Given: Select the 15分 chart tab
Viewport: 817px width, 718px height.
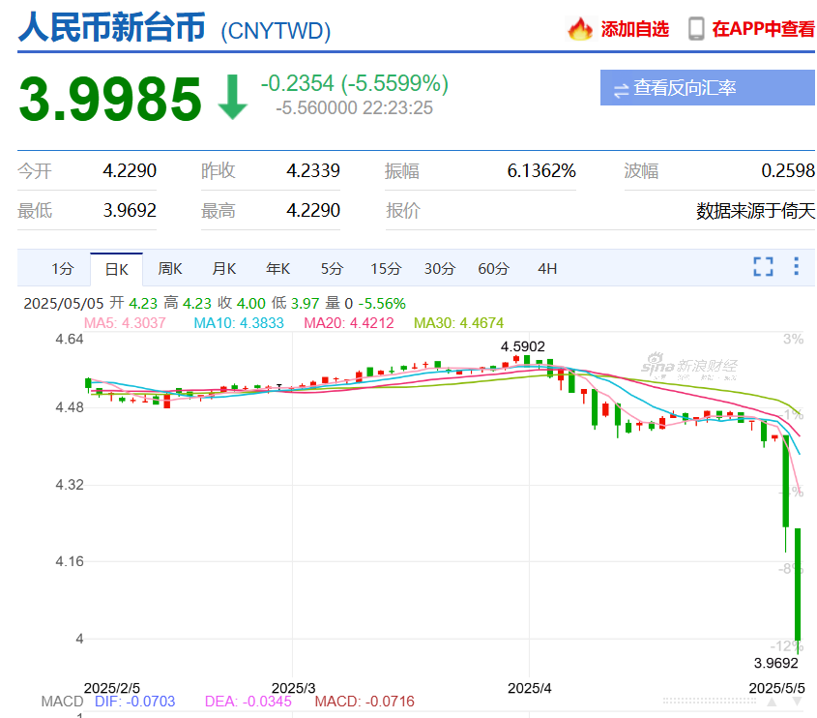Looking at the screenshot, I should (386, 269).
